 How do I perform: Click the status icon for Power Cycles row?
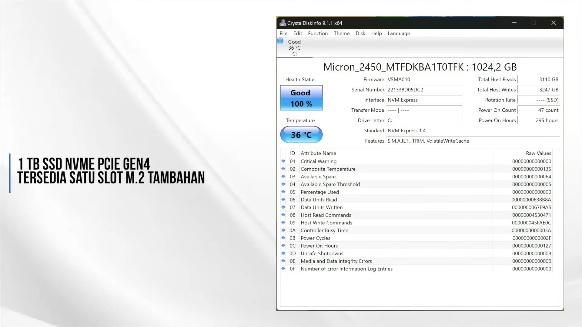click(x=283, y=238)
